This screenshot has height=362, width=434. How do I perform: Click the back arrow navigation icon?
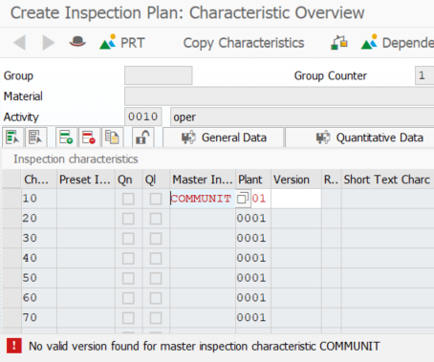click(19, 42)
